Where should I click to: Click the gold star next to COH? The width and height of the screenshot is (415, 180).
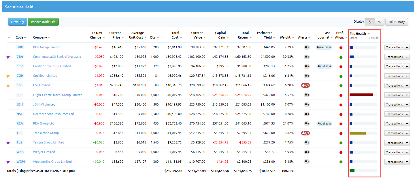click(8, 76)
